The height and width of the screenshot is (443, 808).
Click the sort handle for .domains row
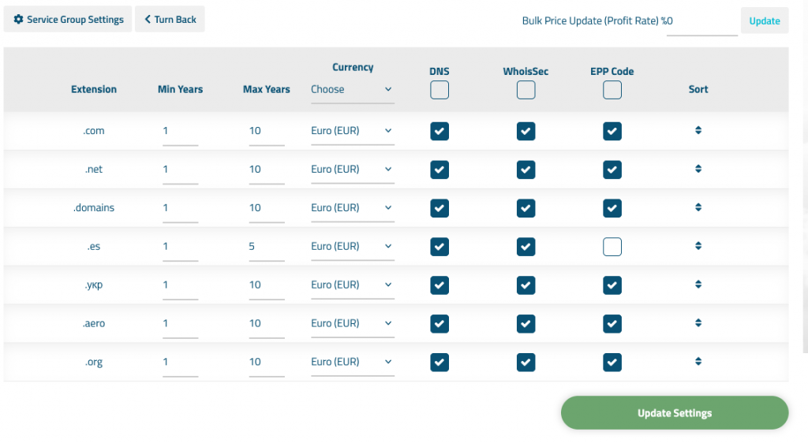[x=698, y=207]
